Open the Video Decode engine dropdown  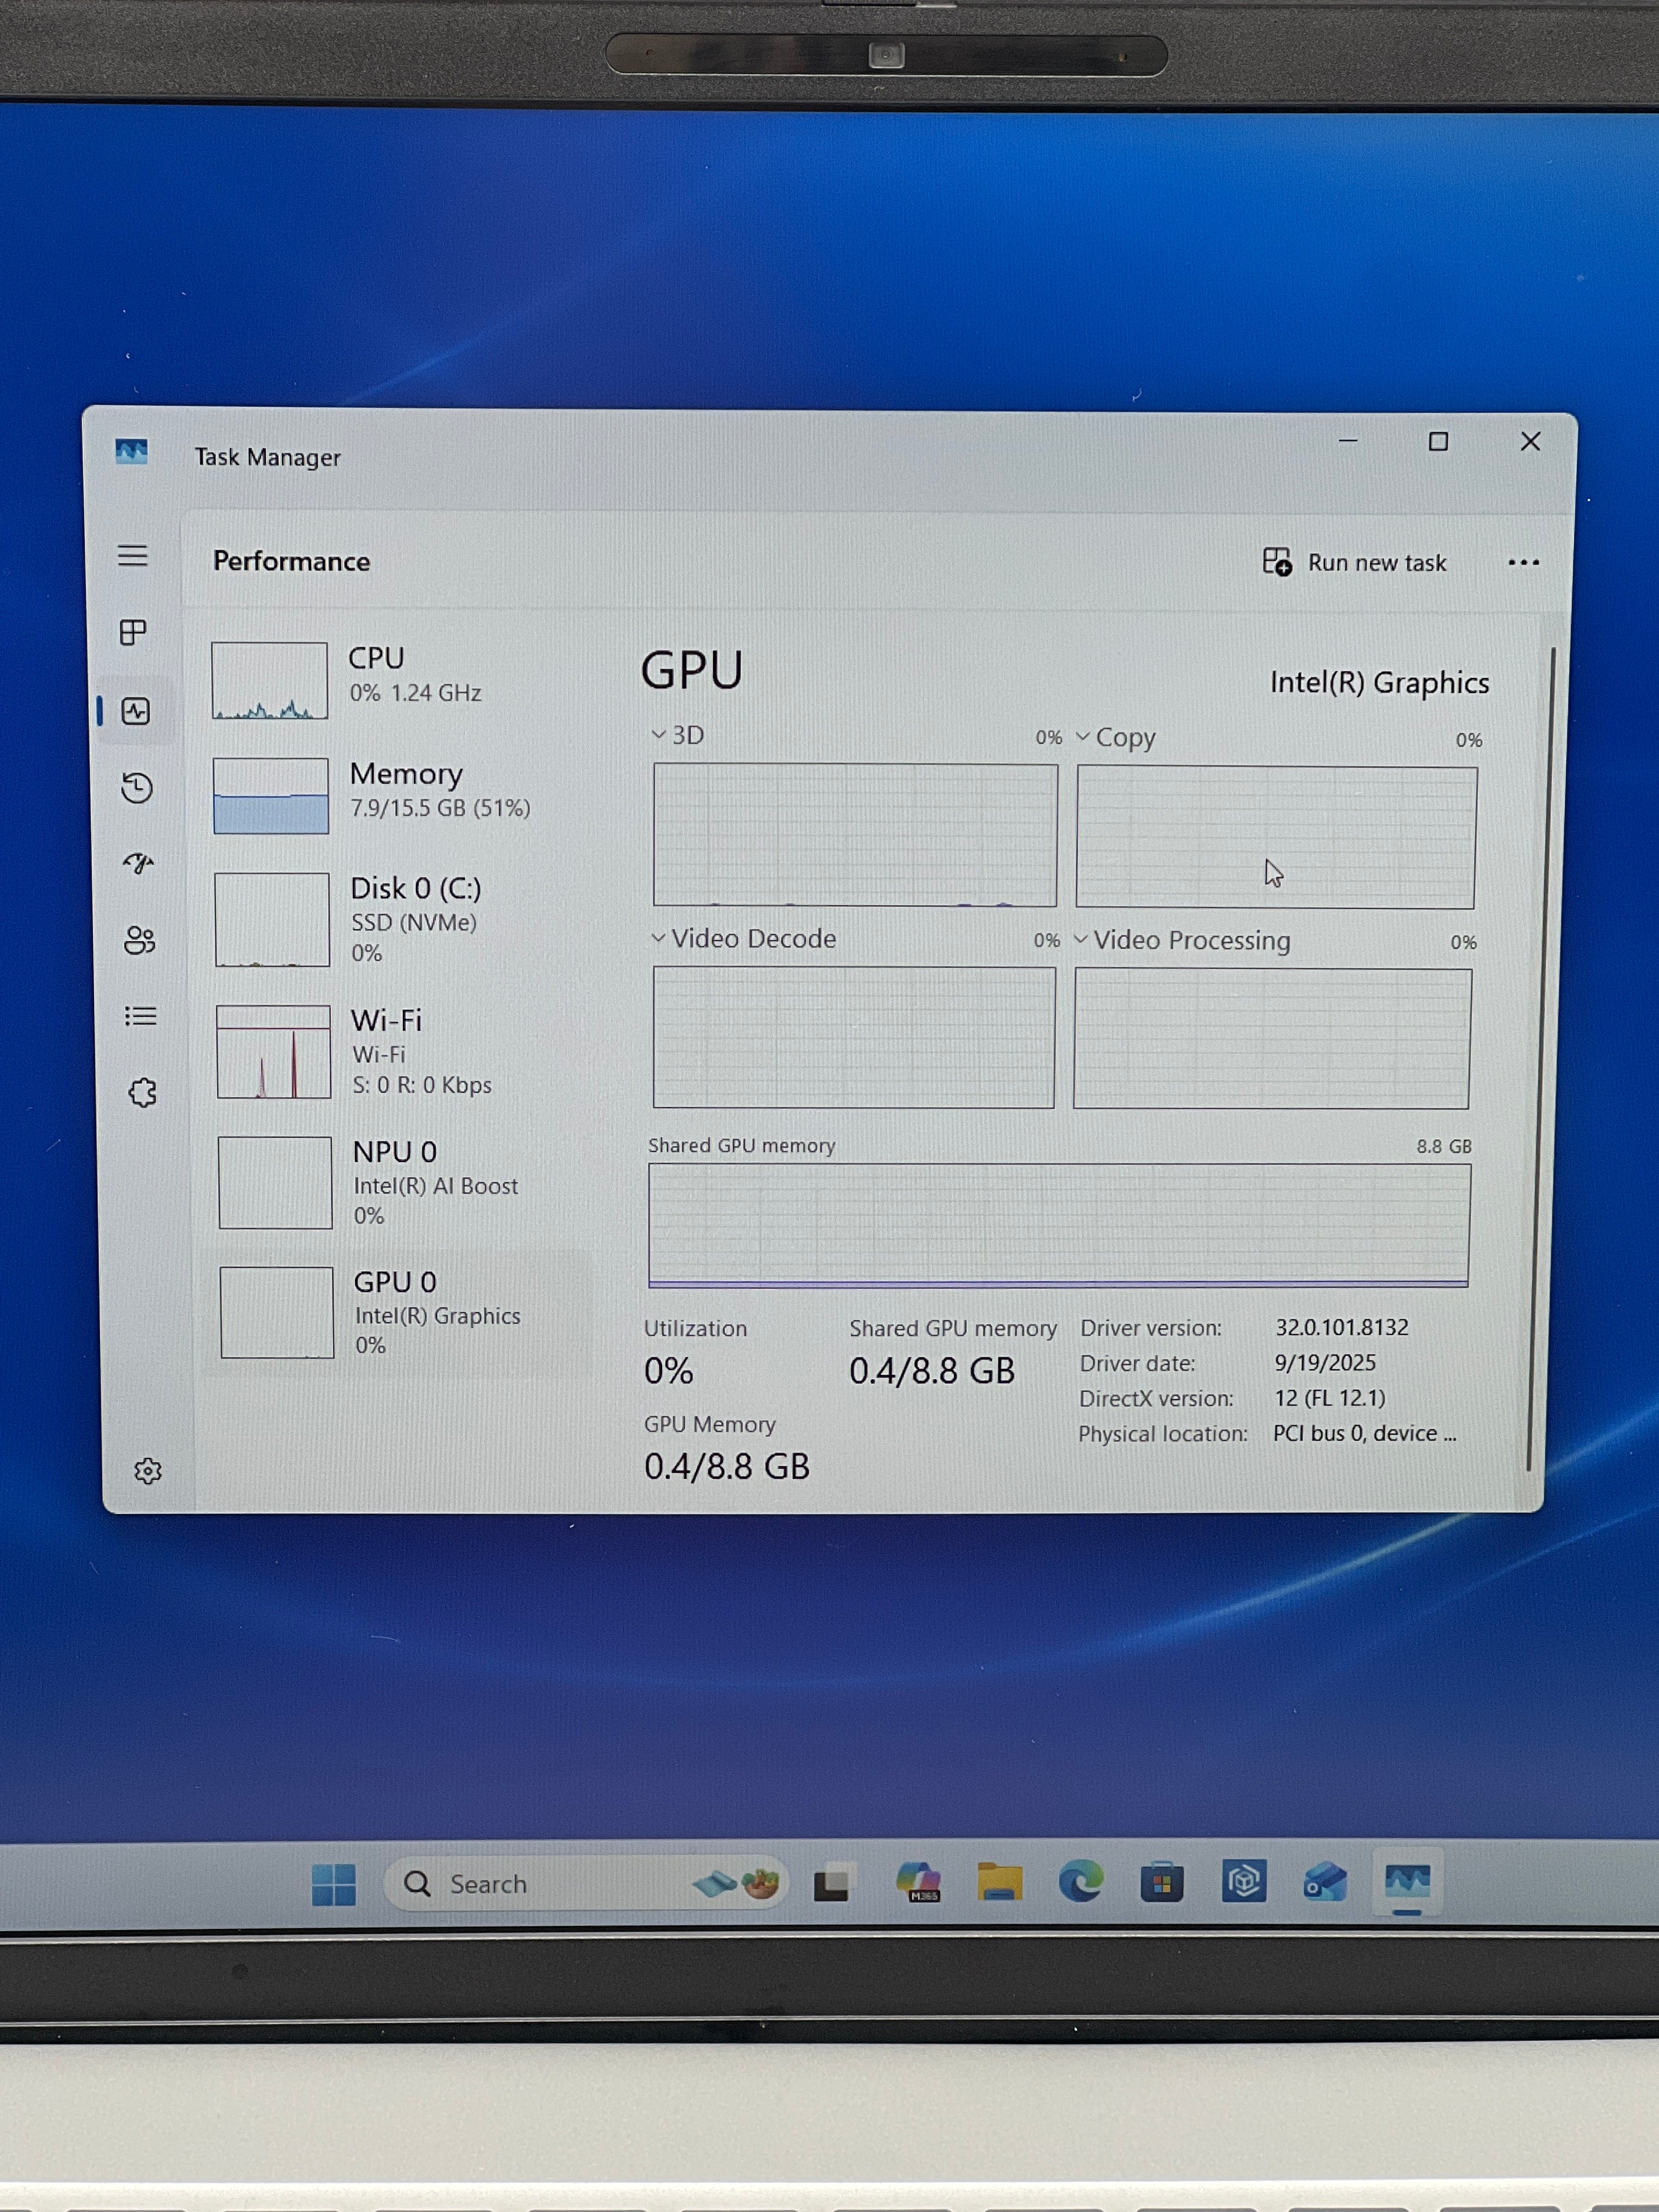pos(743,938)
